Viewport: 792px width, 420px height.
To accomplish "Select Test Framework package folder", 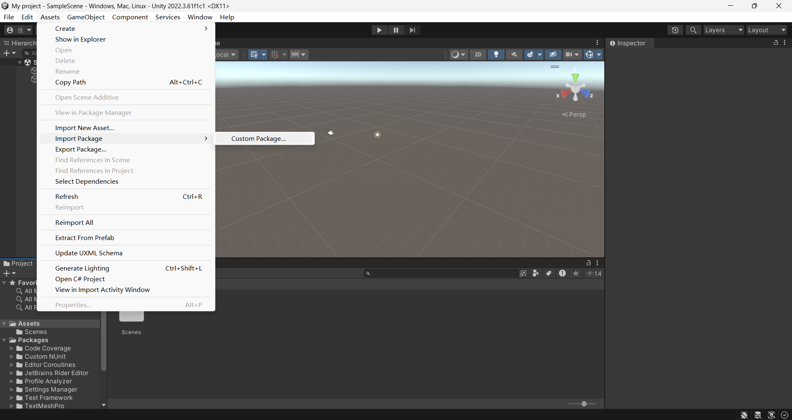I will click(x=49, y=398).
